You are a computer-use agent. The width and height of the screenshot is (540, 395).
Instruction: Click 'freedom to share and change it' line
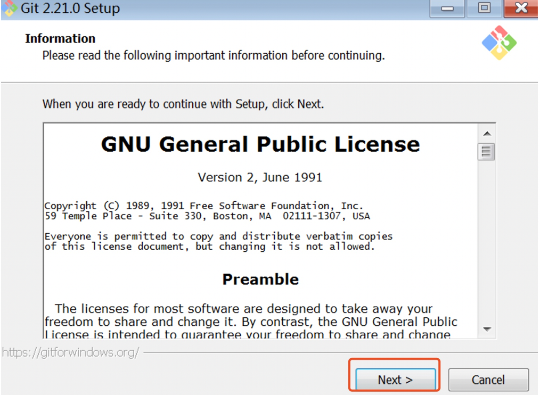251,322
